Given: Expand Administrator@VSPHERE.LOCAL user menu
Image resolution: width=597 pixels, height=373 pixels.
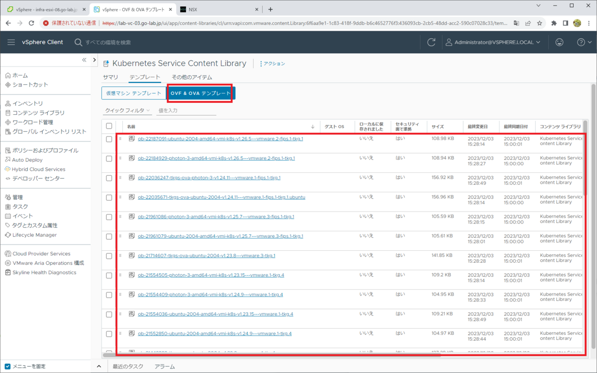Looking at the screenshot, I should coord(493,42).
